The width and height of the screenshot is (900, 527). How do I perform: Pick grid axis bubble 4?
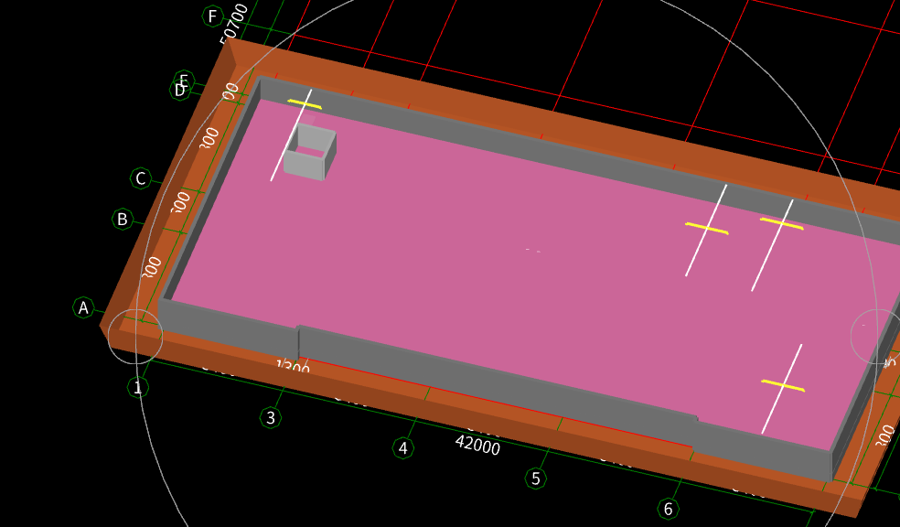[x=403, y=447]
